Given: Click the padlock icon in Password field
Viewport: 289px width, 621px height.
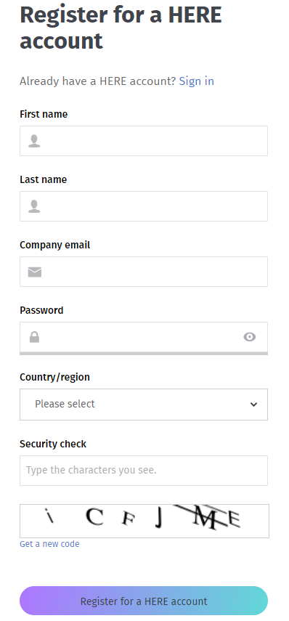Looking at the screenshot, I should click(34, 337).
